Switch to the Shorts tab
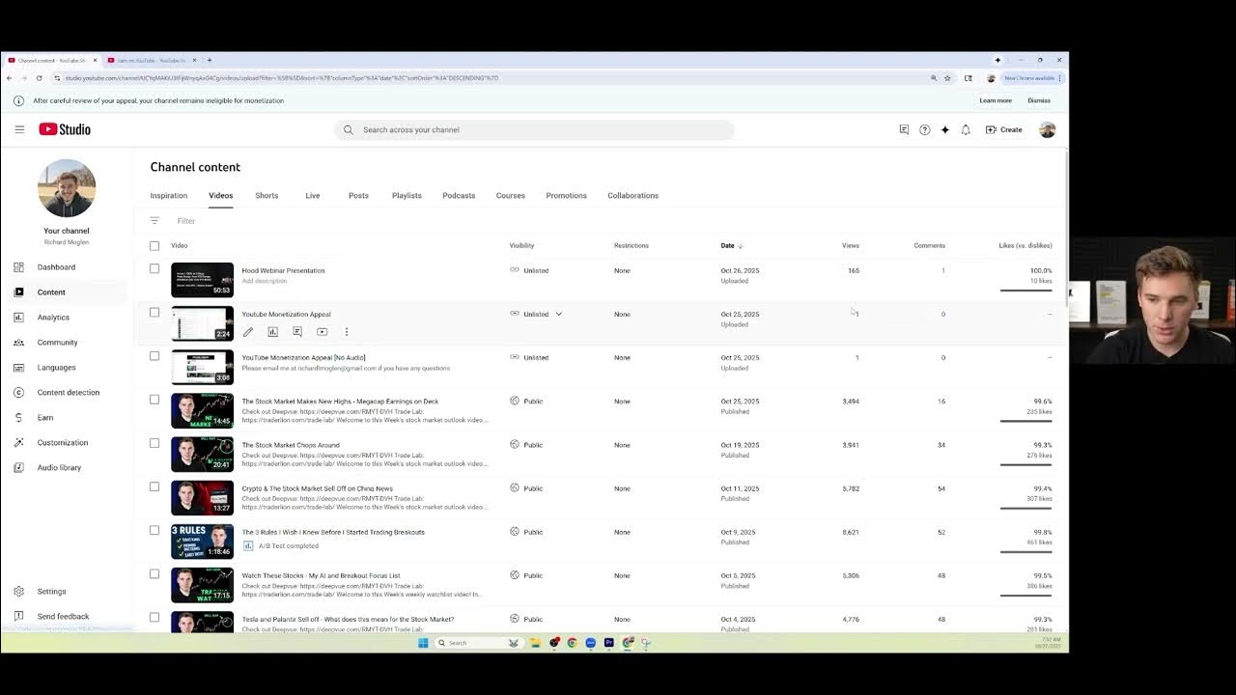Viewport: 1236px width, 695px height. [267, 196]
